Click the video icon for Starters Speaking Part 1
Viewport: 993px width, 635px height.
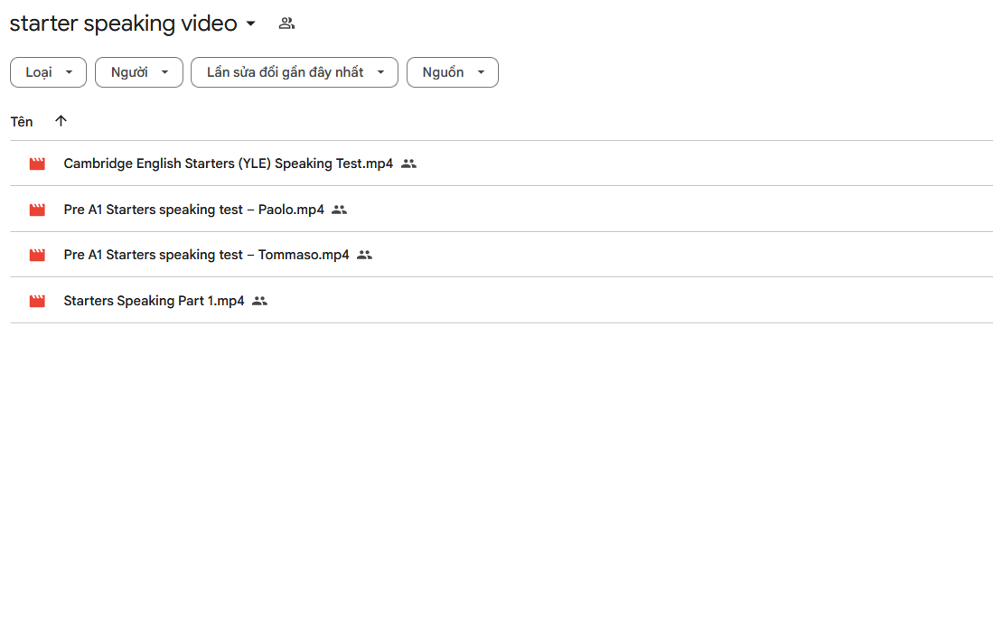click(x=37, y=301)
